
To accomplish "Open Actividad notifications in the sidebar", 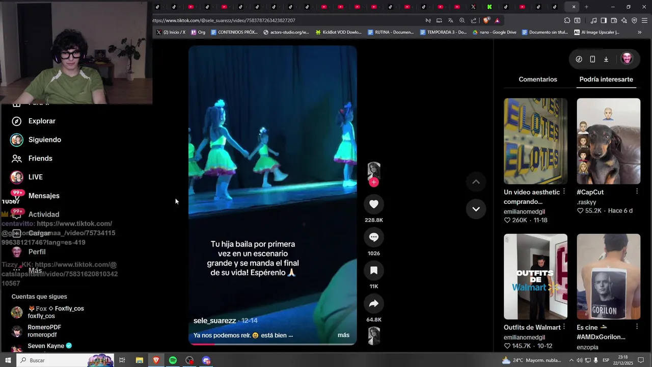I will [x=35, y=215].
